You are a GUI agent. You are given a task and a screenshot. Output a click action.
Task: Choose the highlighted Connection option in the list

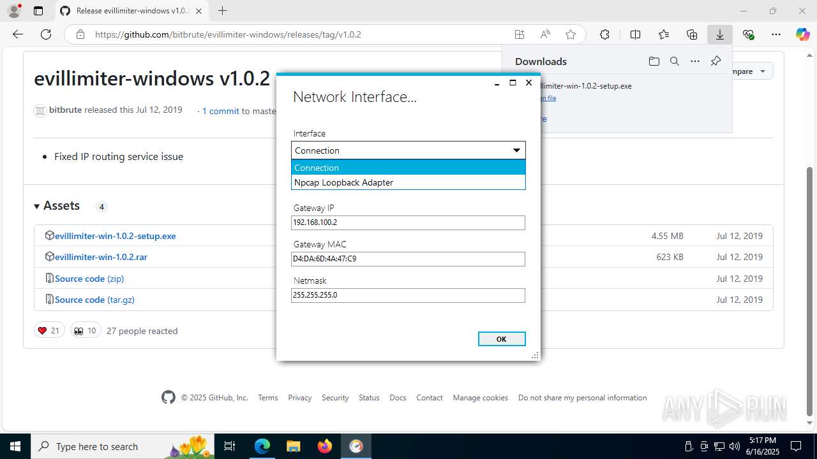(x=408, y=168)
